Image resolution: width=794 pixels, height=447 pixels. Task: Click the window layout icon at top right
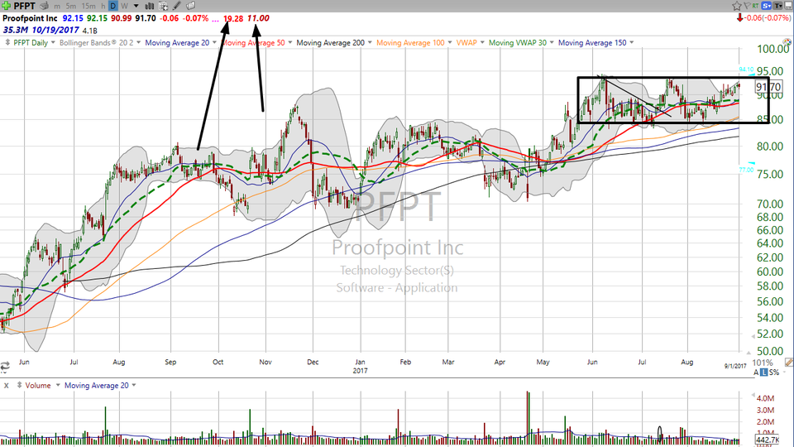(x=789, y=6)
